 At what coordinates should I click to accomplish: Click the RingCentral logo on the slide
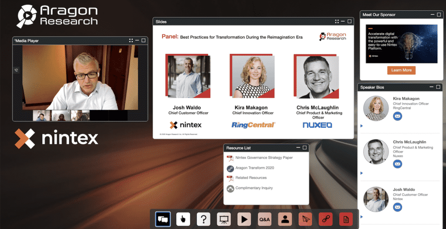(x=253, y=125)
